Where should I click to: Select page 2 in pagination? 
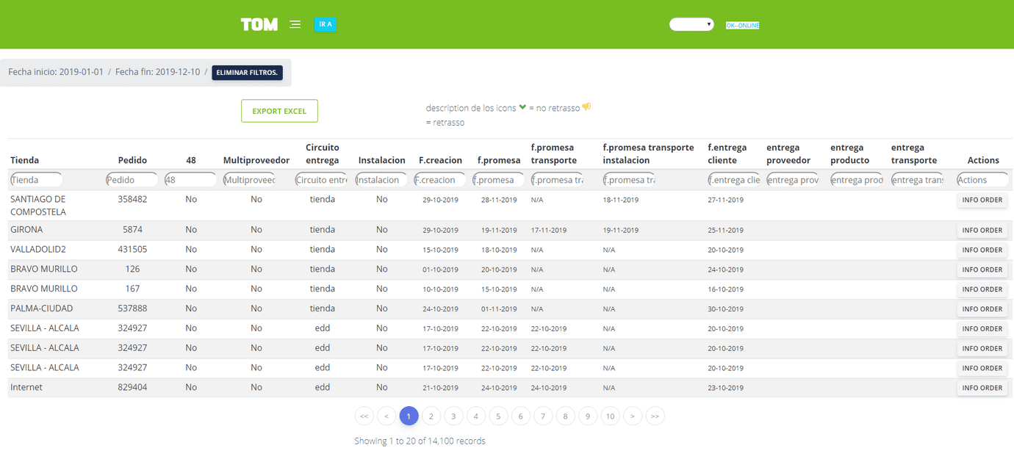pyautogui.click(x=431, y=416)
